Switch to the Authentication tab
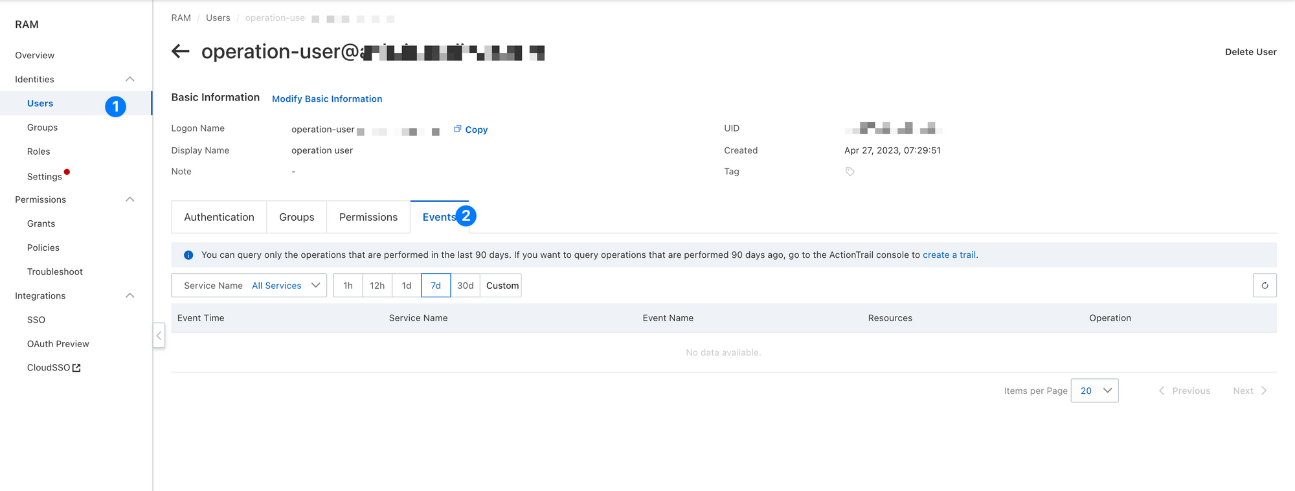This screenshot has width=1295, height=491. (x=219, y=217)
